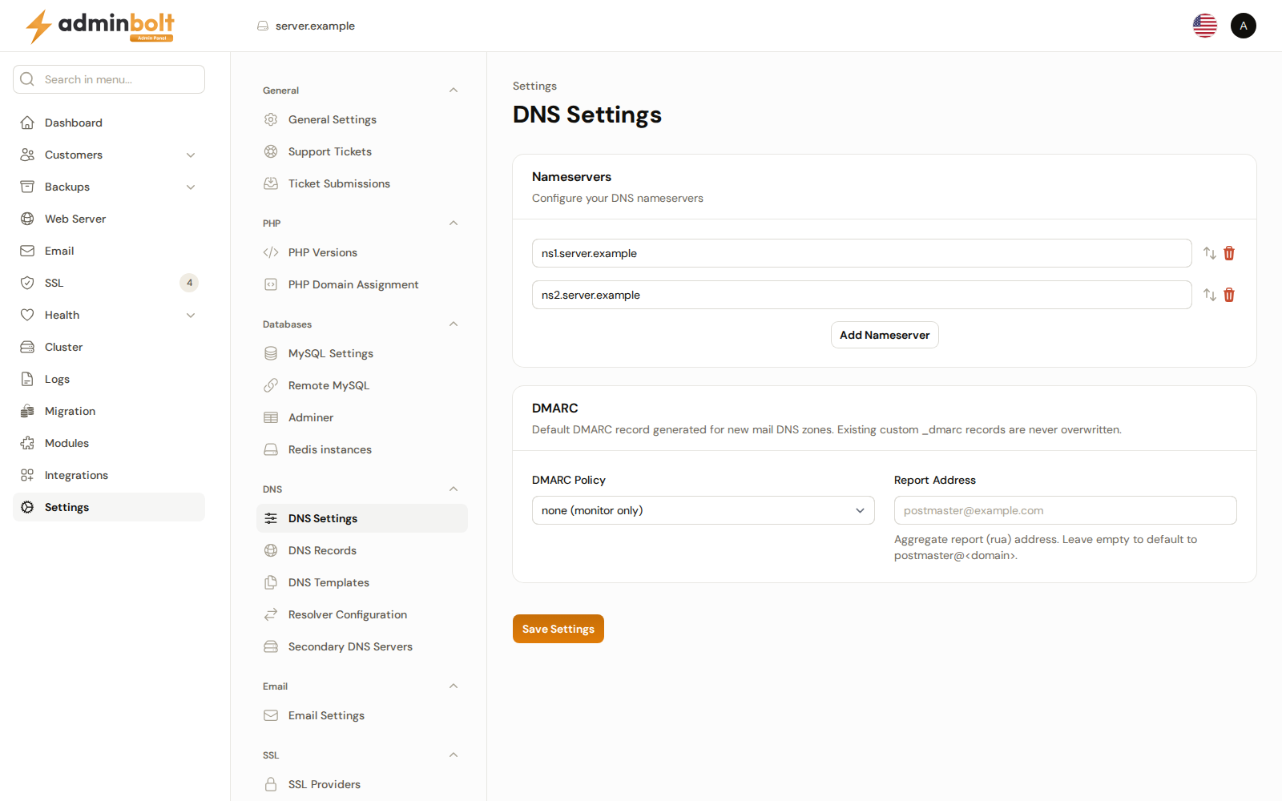Click the MySQL Settings database icon
The image size is (1282, 801).
(271, 353)
